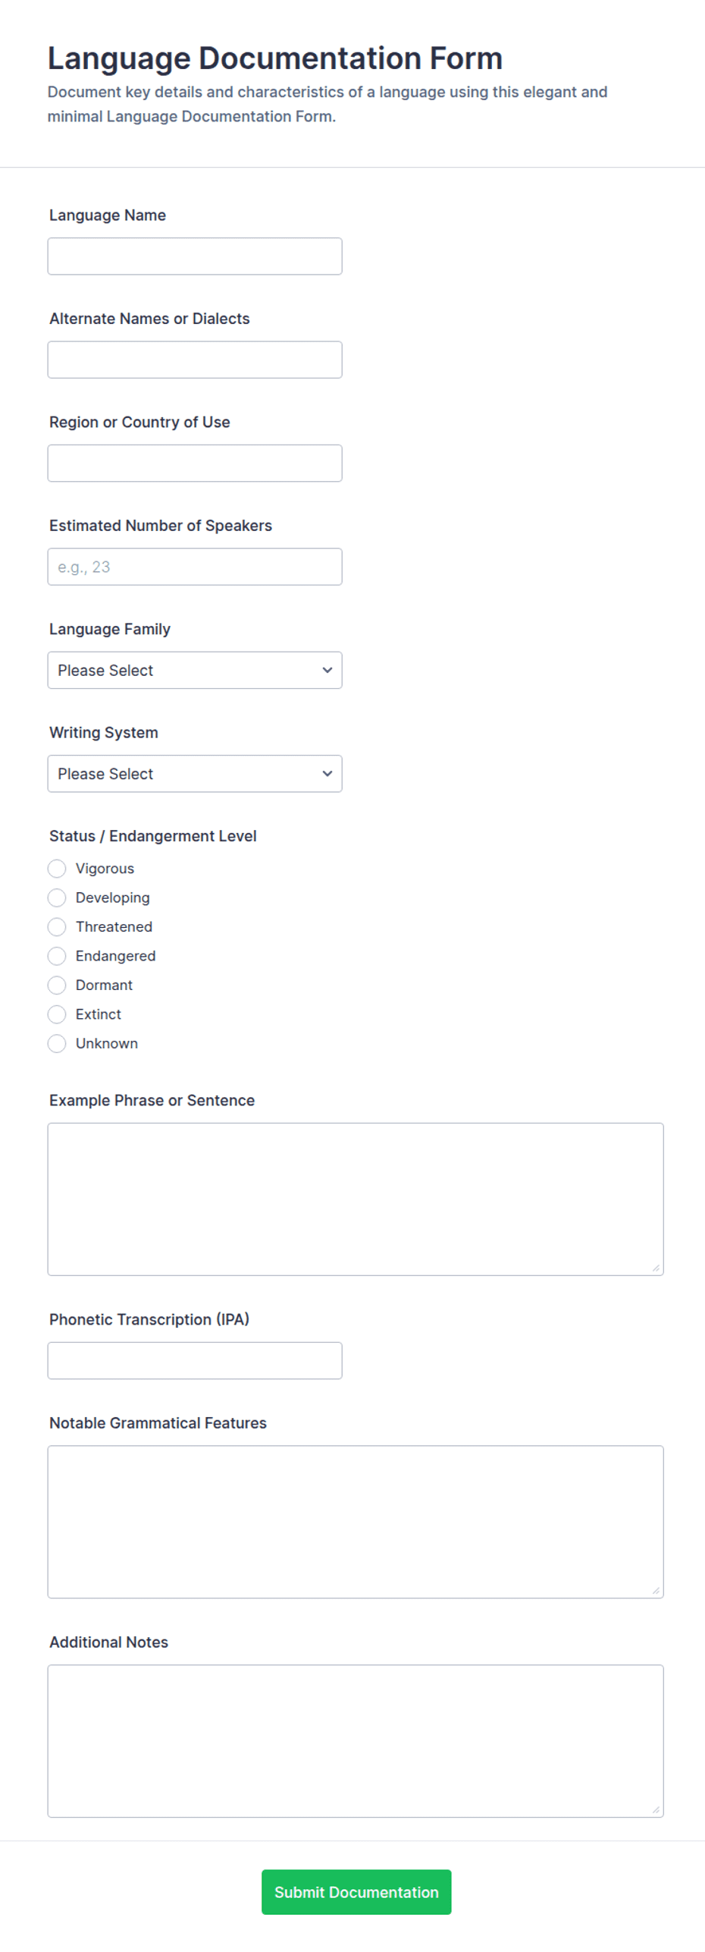Focus the Alternate Names or Dialects field
This screenshot has width=705, height=1952.
[x=195, y=360]
